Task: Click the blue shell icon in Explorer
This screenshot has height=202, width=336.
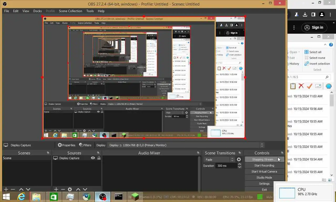Action: pyautogui.click(x=328, y=86)
